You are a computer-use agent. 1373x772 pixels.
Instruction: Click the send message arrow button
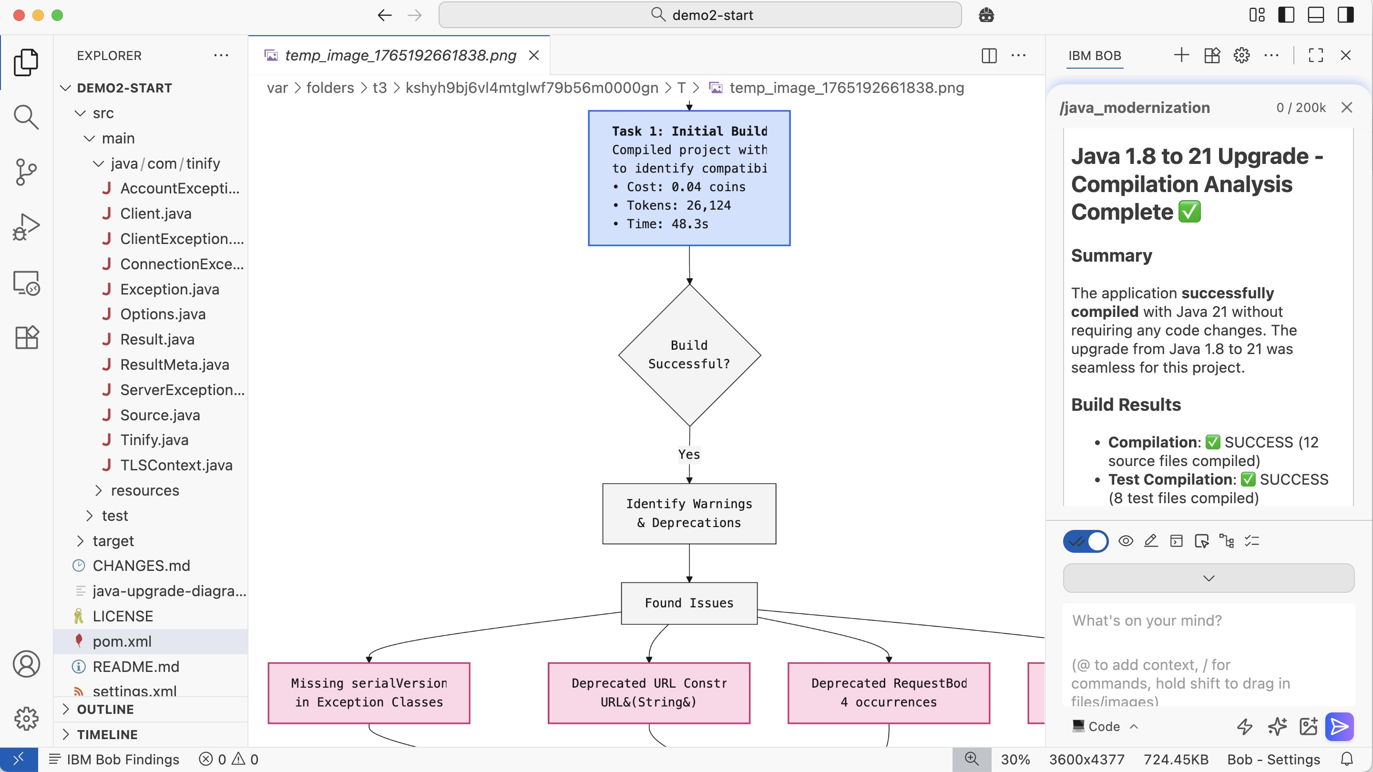(x=1339, y=726)
